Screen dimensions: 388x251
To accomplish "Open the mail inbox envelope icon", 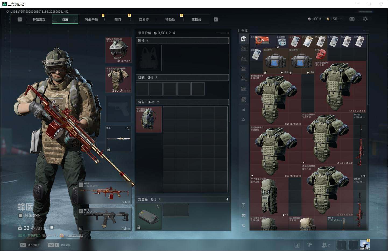I will coord(352,19).
